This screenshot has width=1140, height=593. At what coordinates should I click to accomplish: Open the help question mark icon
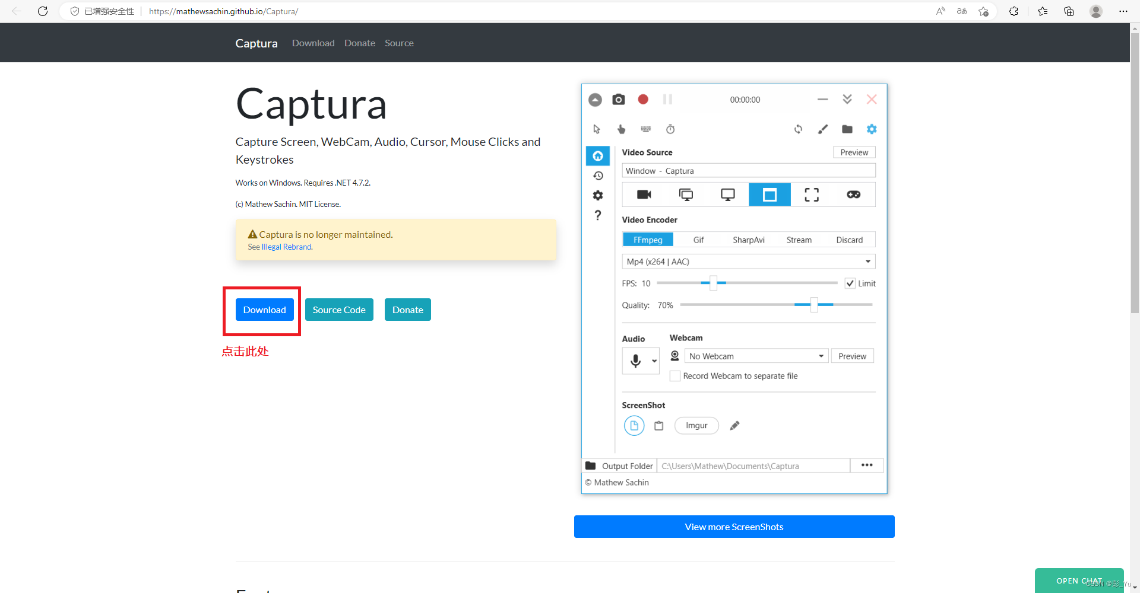(x=598, y=215)
